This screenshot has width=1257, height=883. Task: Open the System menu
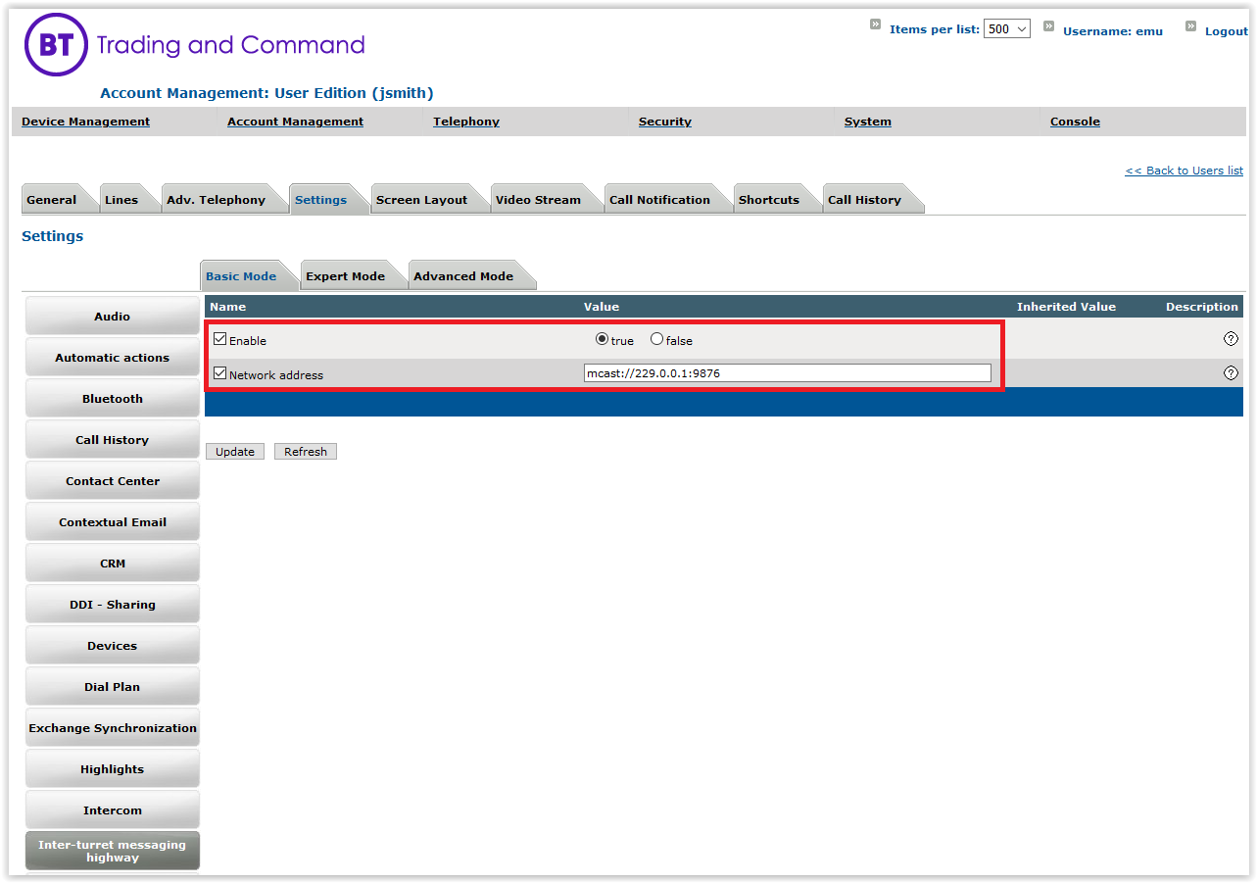[868, 122]
